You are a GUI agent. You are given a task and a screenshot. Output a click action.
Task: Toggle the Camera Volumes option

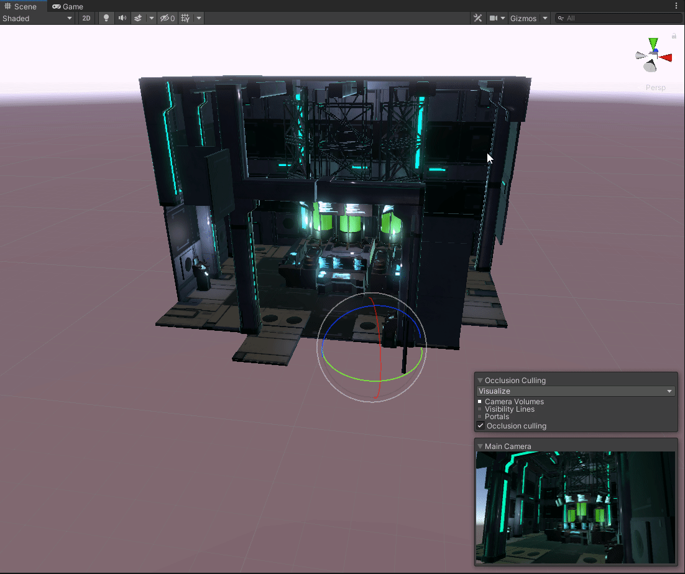click(x=511, y=401)
